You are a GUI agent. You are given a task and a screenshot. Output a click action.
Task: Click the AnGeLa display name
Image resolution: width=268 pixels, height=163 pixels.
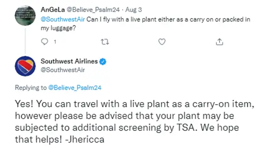(x=53, y=9)
